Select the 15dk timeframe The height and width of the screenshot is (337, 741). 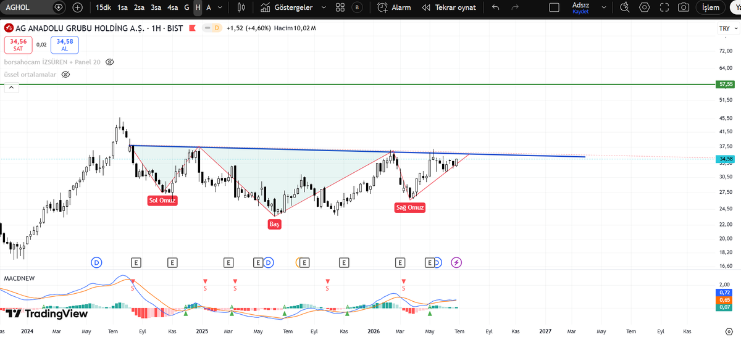[103, 7]
